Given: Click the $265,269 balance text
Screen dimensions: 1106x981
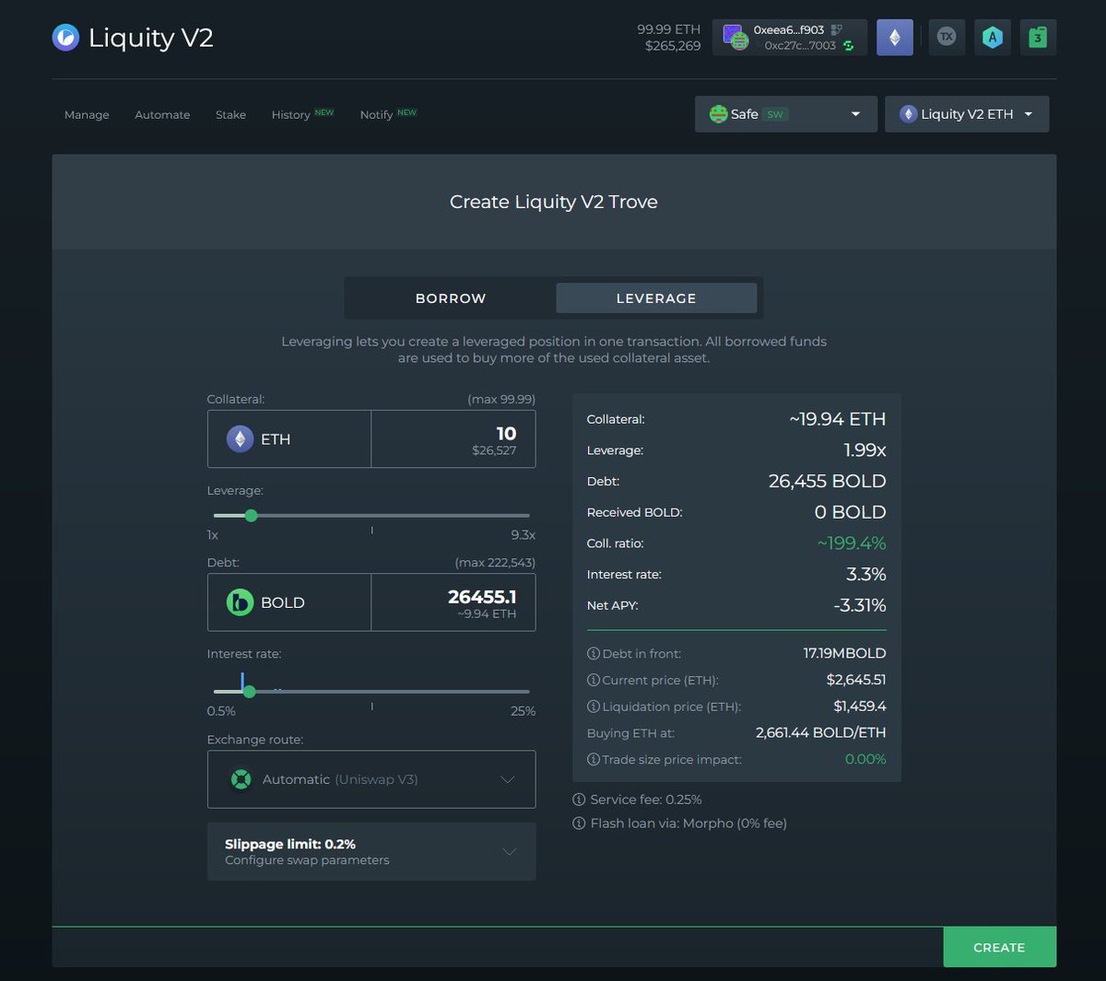Looking at the screenshot, I should tap(673, 46).
